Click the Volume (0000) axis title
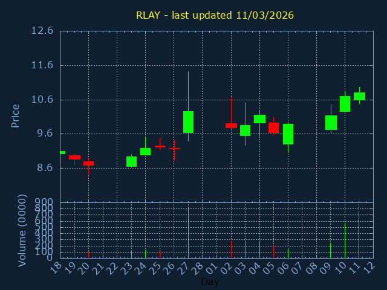The image size is (387, 290). click(22, 230)
